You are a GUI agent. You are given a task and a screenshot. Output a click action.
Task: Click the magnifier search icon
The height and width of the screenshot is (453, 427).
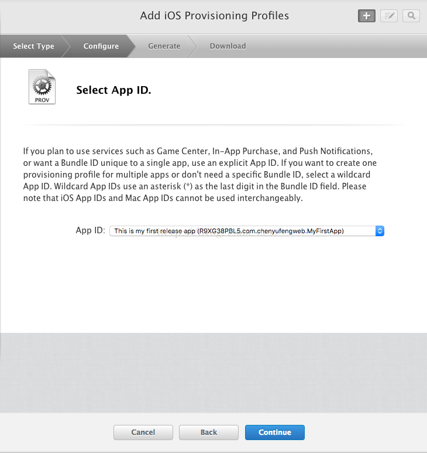point(411,16)
